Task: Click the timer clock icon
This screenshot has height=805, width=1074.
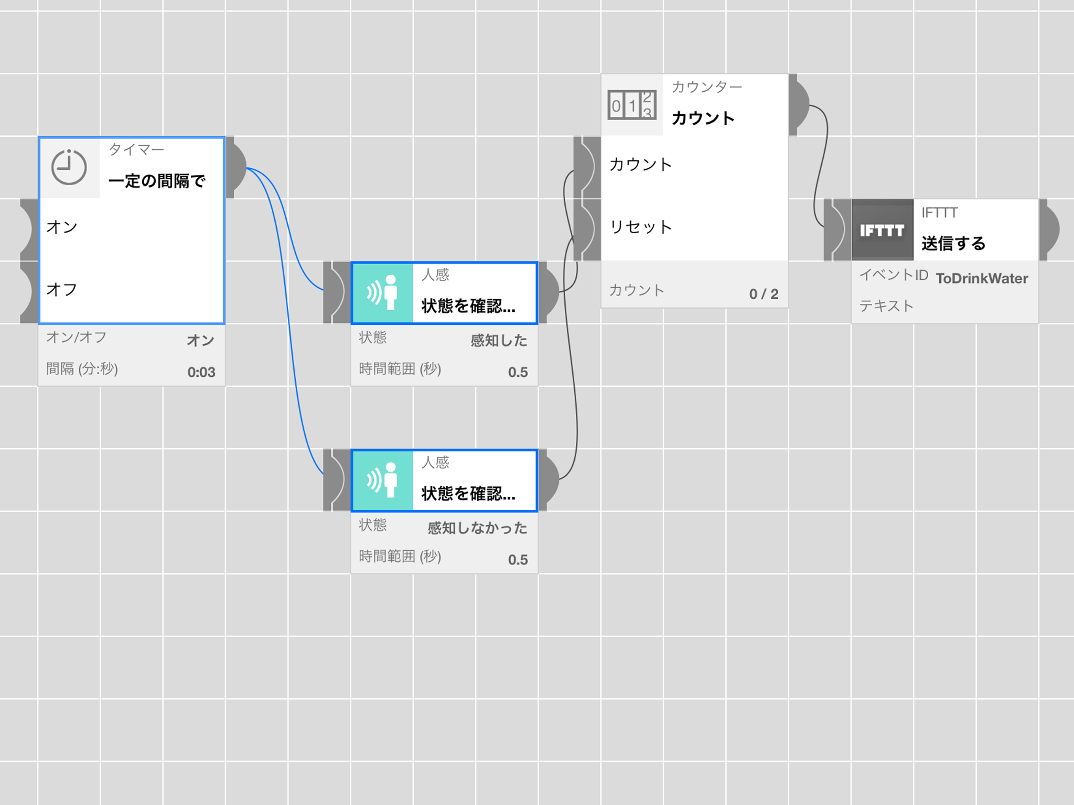Action: point(69,168)
